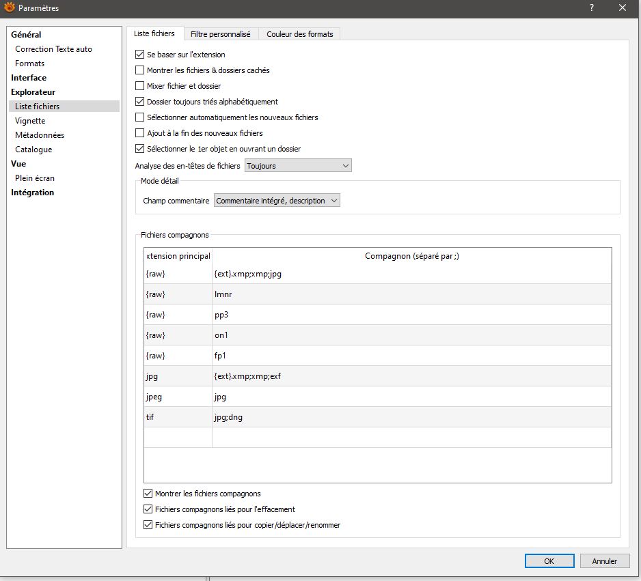Select 'Plein écran' under Vue

35,178
